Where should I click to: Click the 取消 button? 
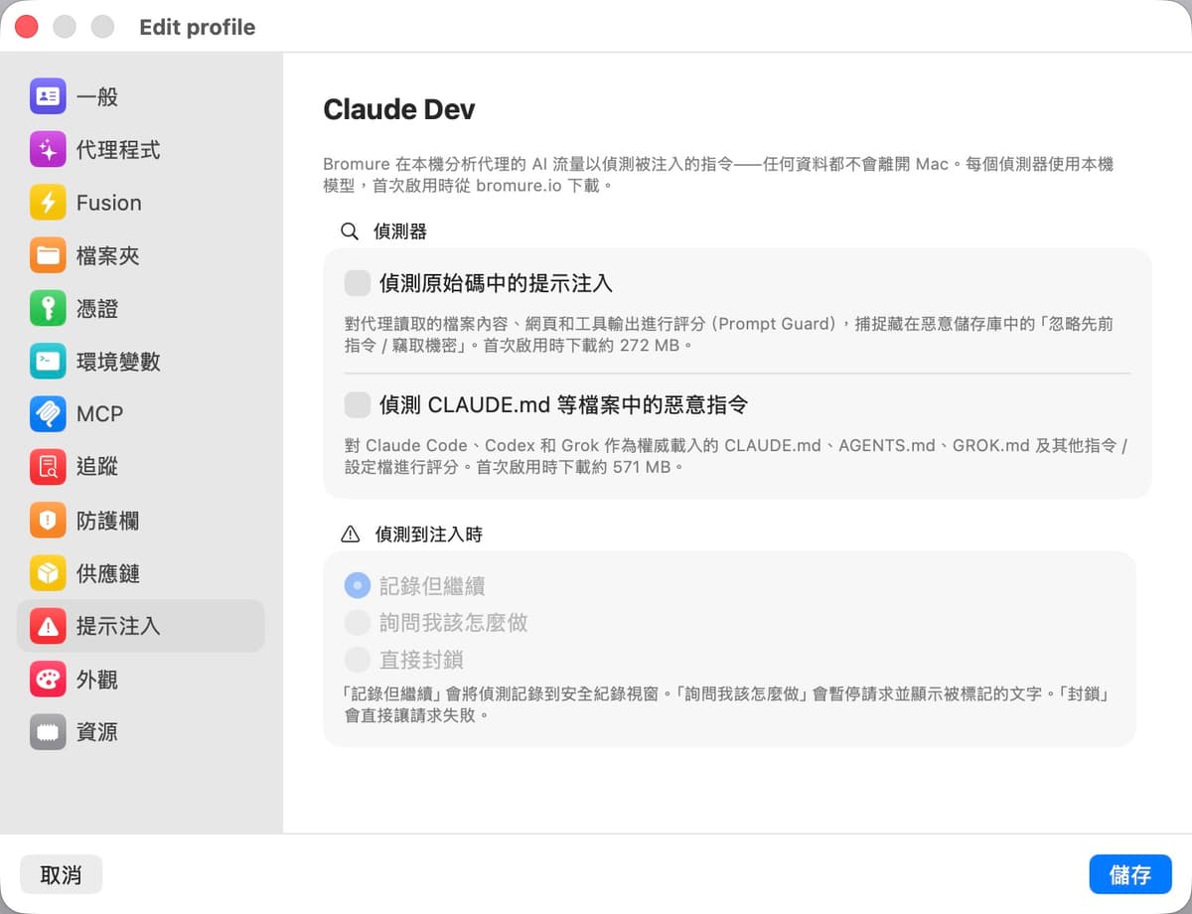click(61, 874)
